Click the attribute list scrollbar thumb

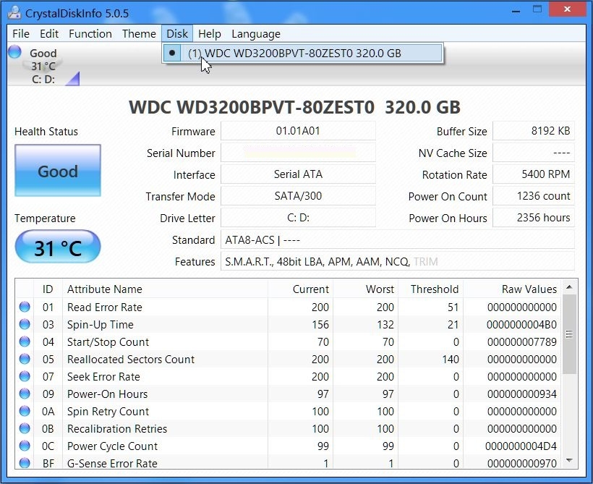coord(569,334)
